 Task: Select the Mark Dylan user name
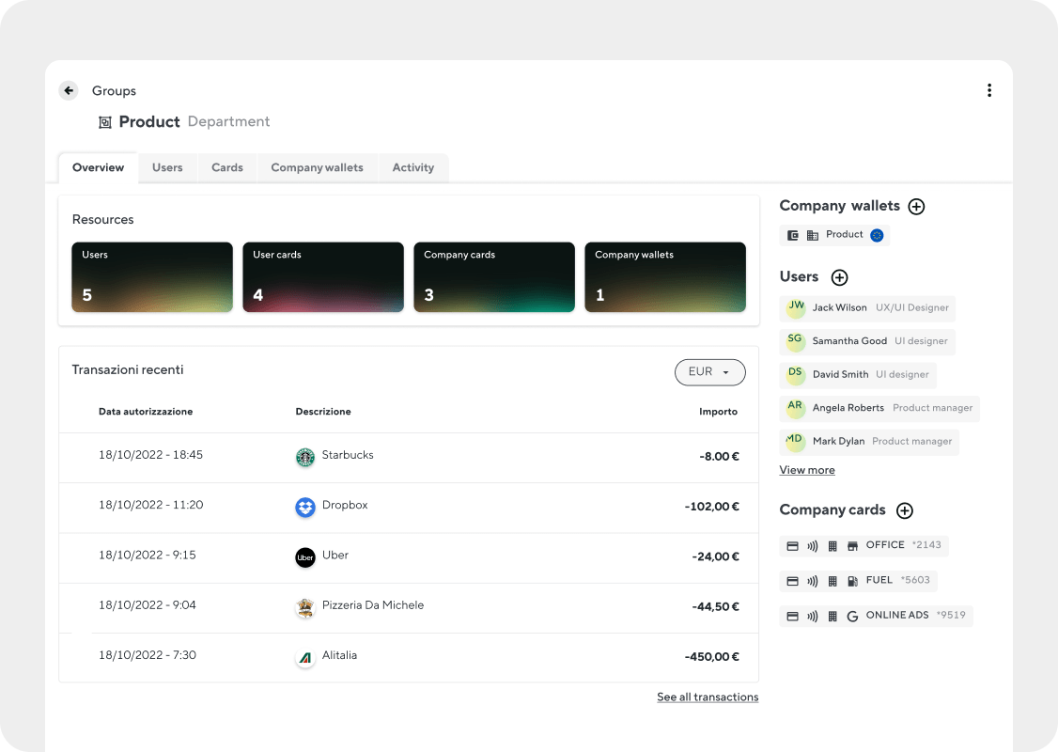point(838,442)
